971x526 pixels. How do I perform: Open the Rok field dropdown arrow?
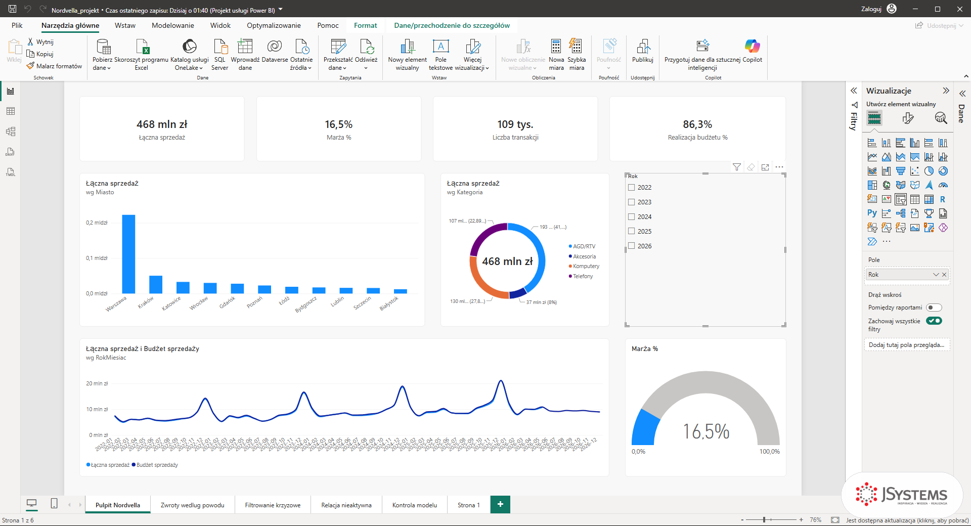tap(936, 275)
